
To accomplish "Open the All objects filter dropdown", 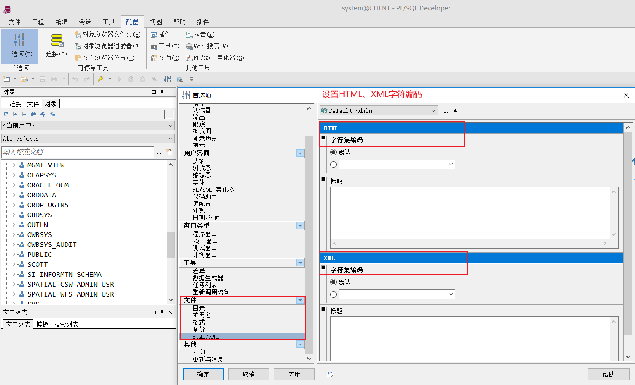I will click(x=88, y=139).
